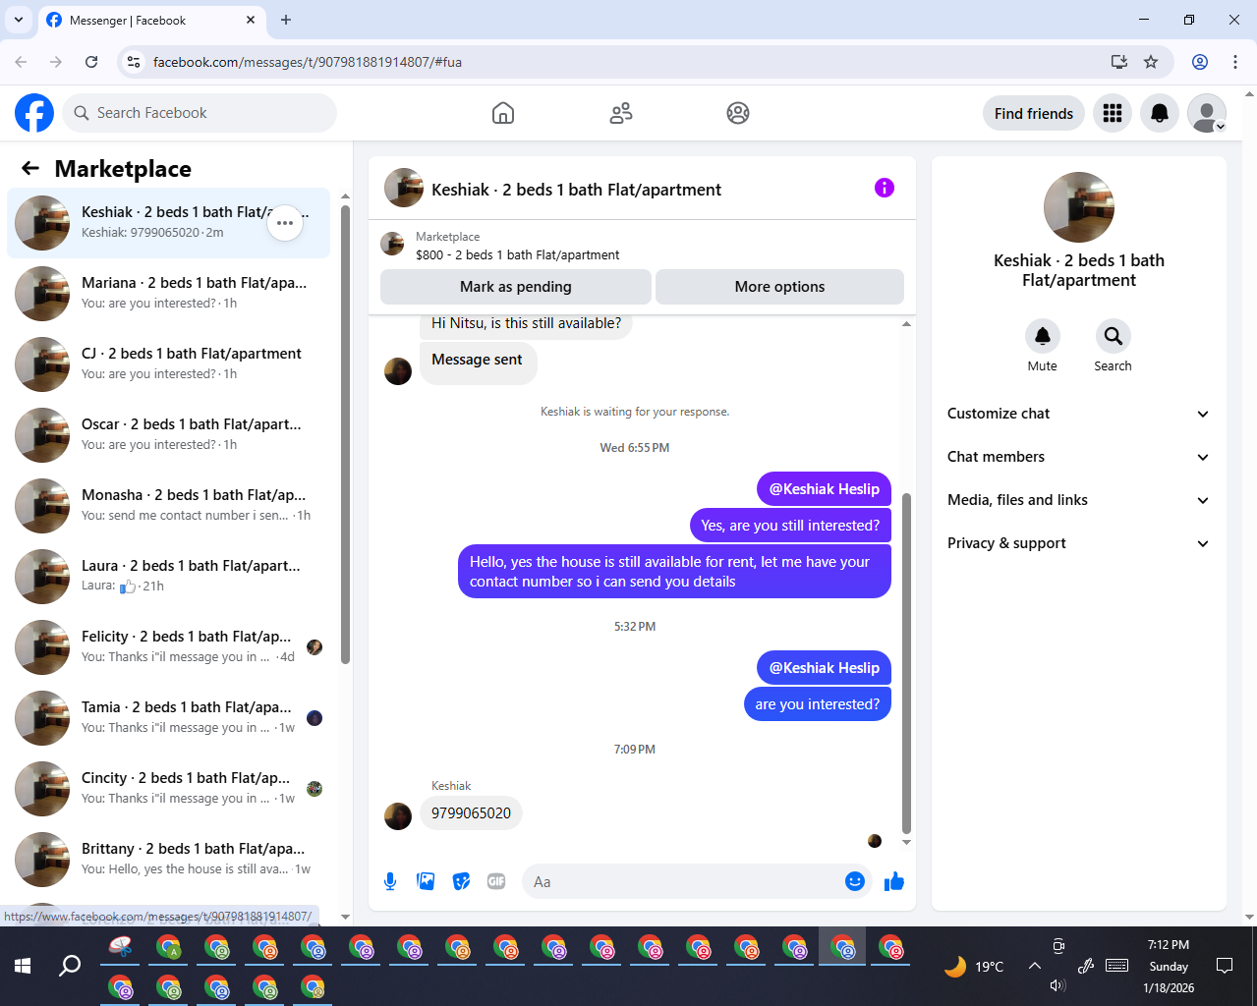Expand the Privacy & support section
This screenshot has height=1006, width=1257.
[1078, 543]
